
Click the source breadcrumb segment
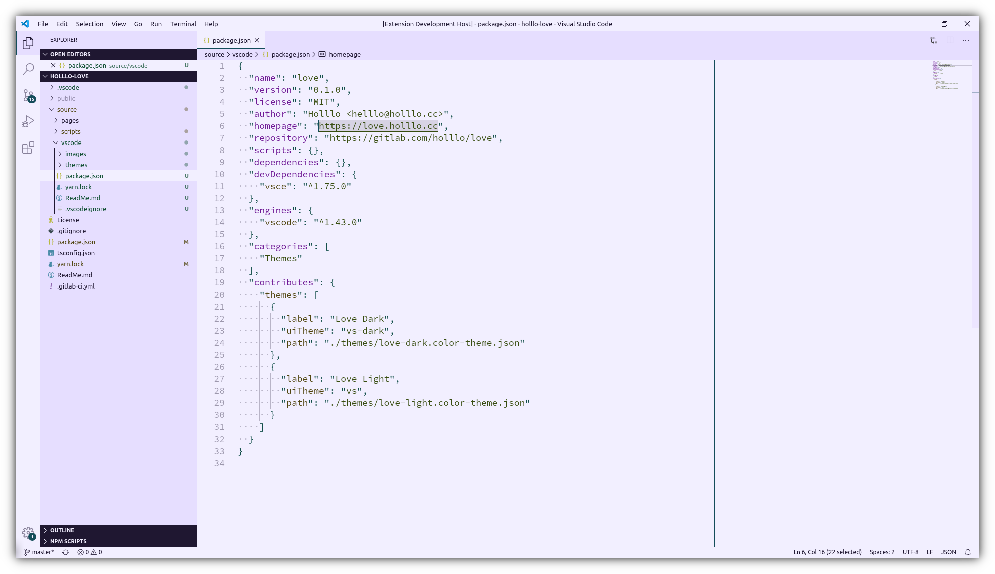214,54
